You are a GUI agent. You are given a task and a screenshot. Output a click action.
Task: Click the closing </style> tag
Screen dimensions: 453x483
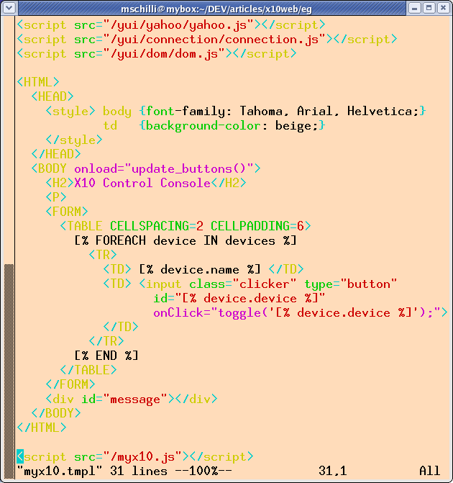[74, 140]
